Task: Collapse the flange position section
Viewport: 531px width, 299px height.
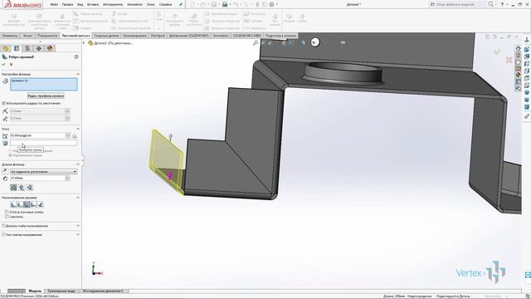Action: (x=77, y=198)
